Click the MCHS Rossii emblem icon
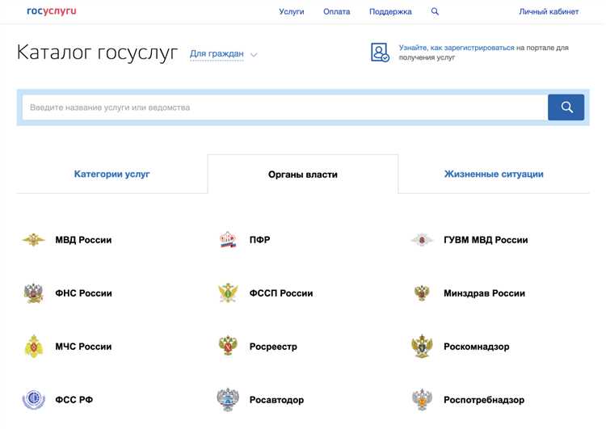Screen dimensions: 606x429 click(x=34, y=347)
